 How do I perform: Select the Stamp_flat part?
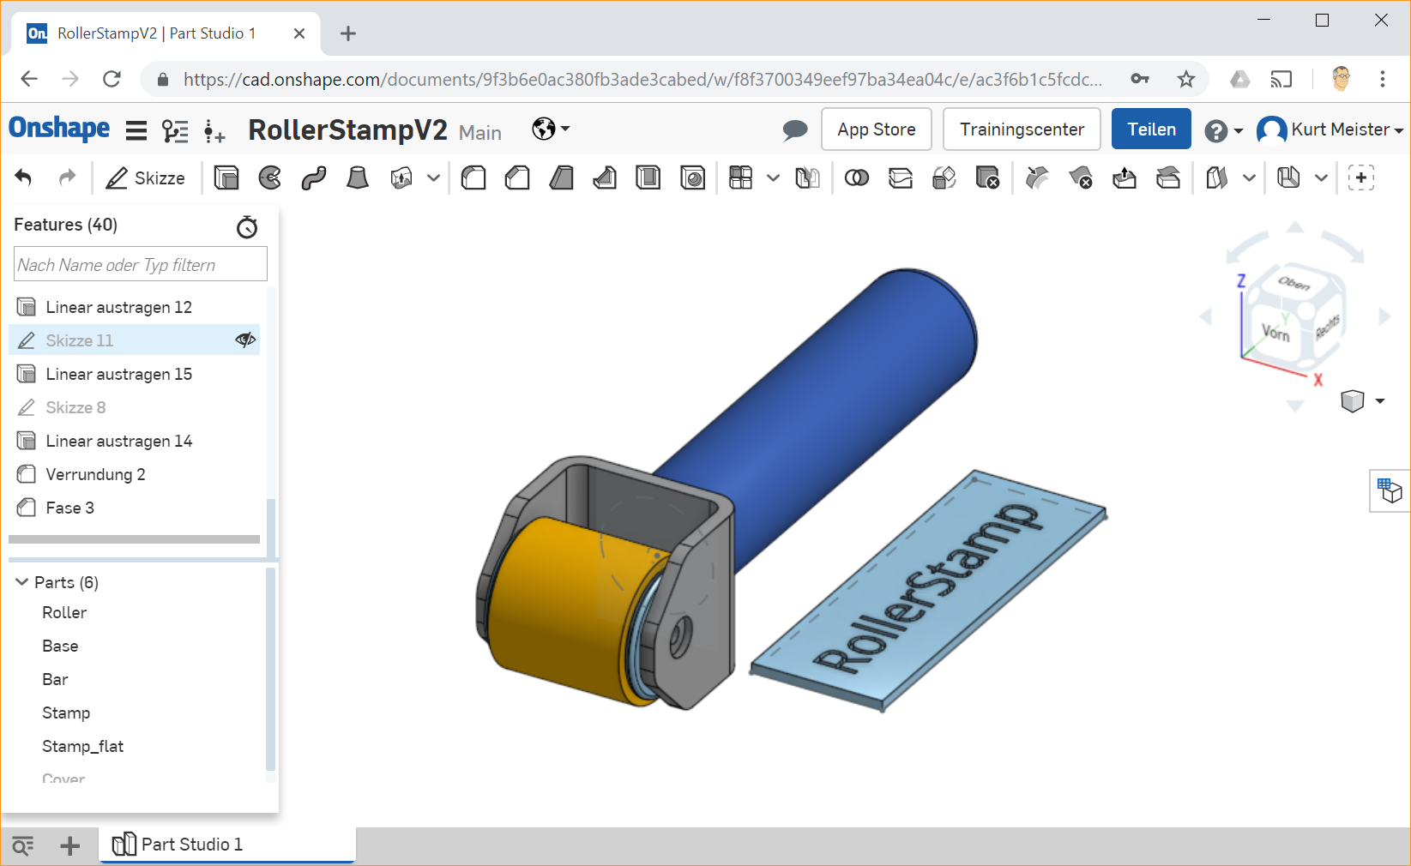pyautogui.click(x=82, y=746)
